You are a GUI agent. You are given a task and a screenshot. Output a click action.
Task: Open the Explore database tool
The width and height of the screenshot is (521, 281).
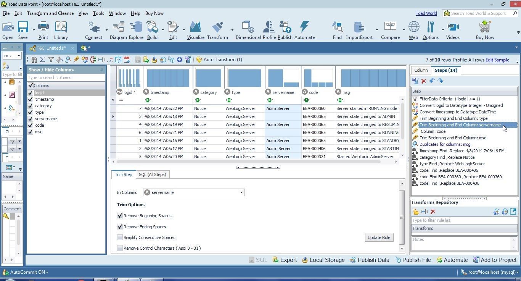pos(136,31)
